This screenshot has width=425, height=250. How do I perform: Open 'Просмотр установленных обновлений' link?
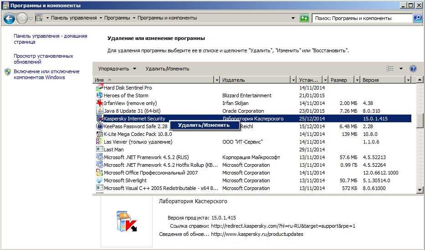coord(43,59)
